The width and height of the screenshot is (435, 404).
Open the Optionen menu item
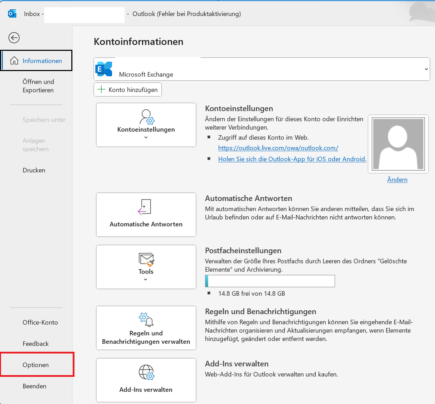[36, 365]
